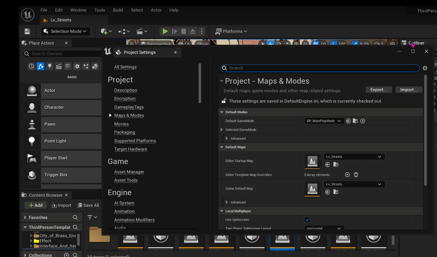The image size is (437, 257).
Task: Click the Save current level icon
Action: click(27, 31)
